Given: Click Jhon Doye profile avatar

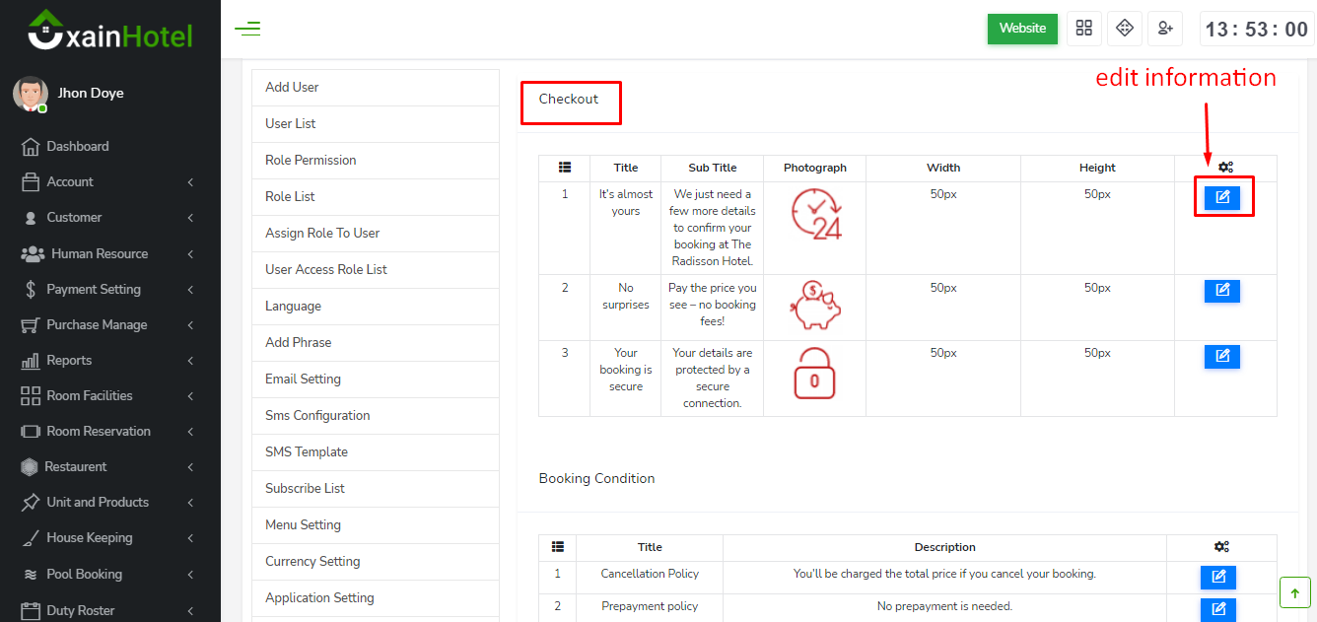Looking at the screenshot, I should tap(30, 94).
